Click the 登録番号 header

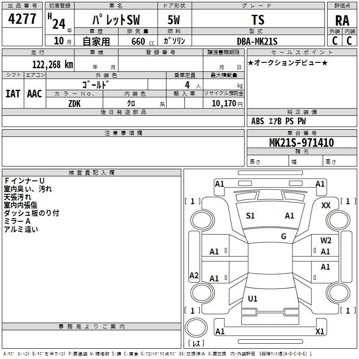[x=161, y=53]
